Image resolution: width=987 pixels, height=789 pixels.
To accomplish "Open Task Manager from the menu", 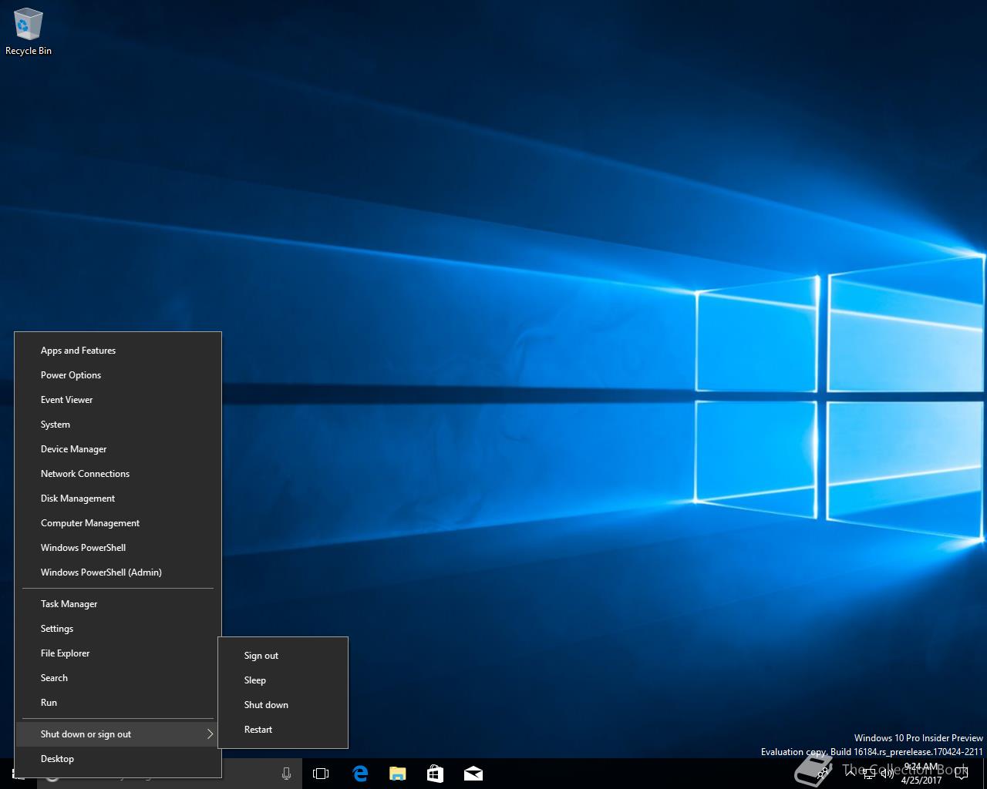I will tap(69, 604).
